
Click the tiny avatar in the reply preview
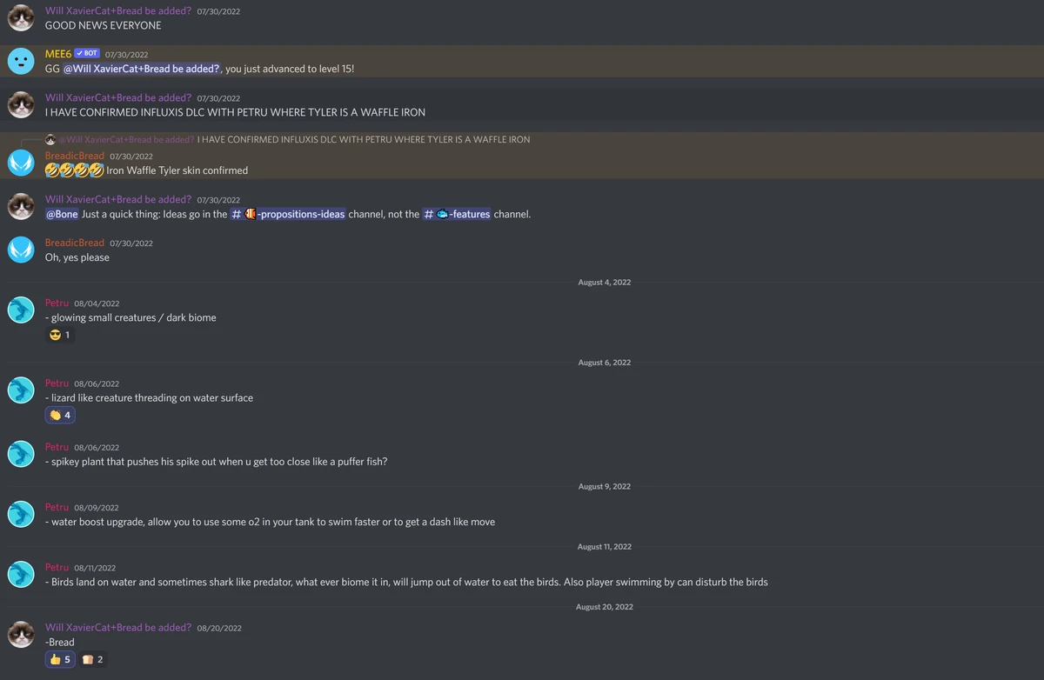(50, 139)
